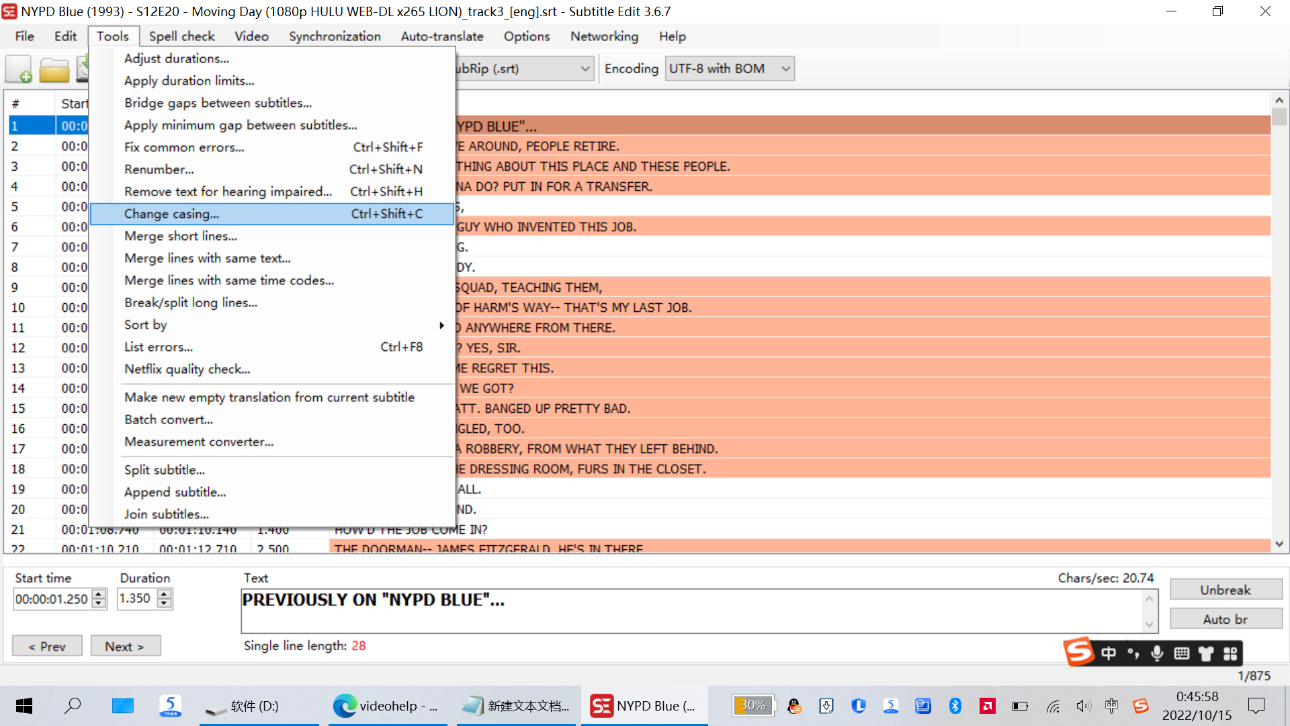Toggle Chinese/English input mode on Sogou bar

(1108, 653)
